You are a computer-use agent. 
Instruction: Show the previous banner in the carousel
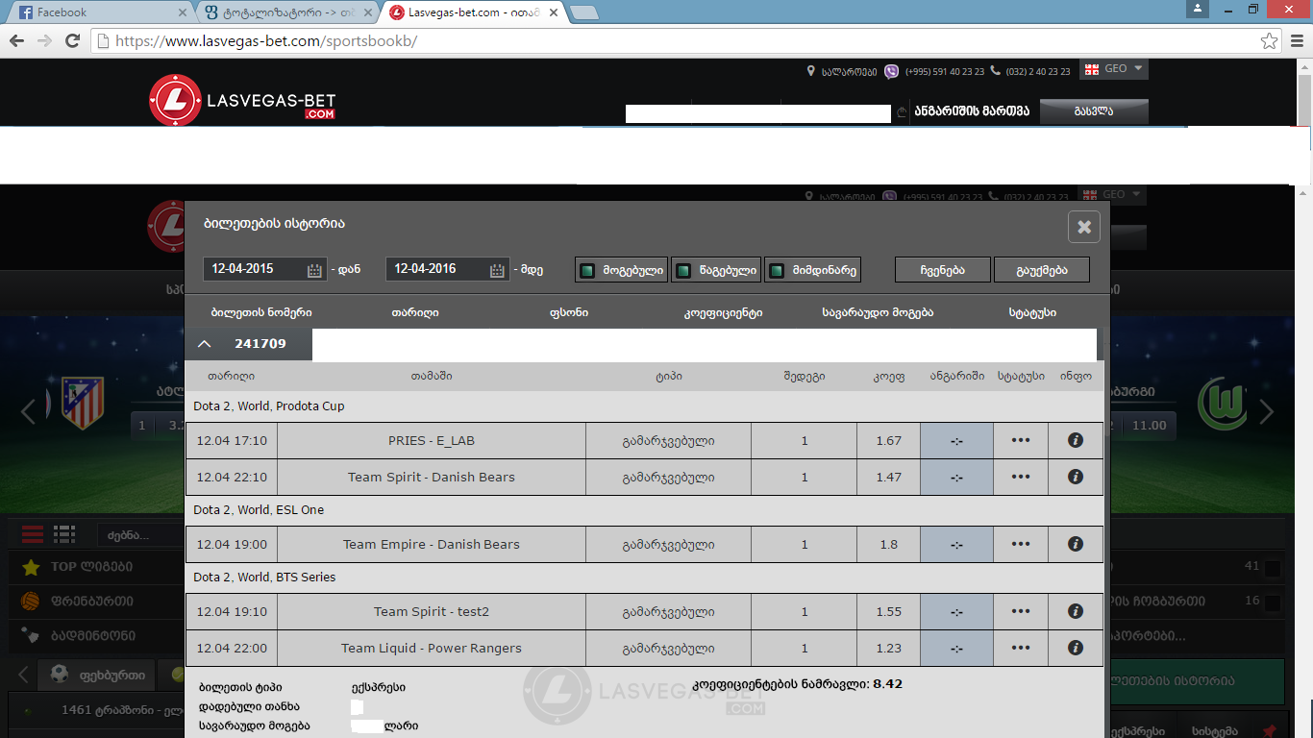28,411
